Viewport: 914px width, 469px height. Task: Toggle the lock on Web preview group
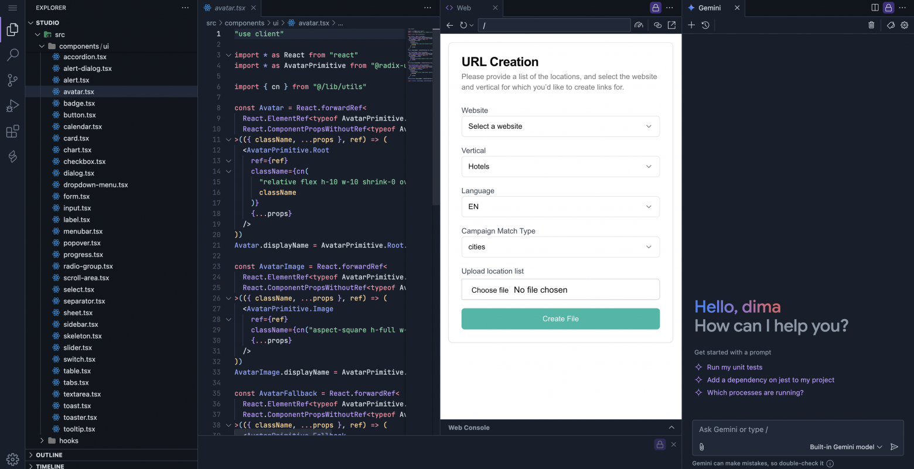tap(656, 8)
